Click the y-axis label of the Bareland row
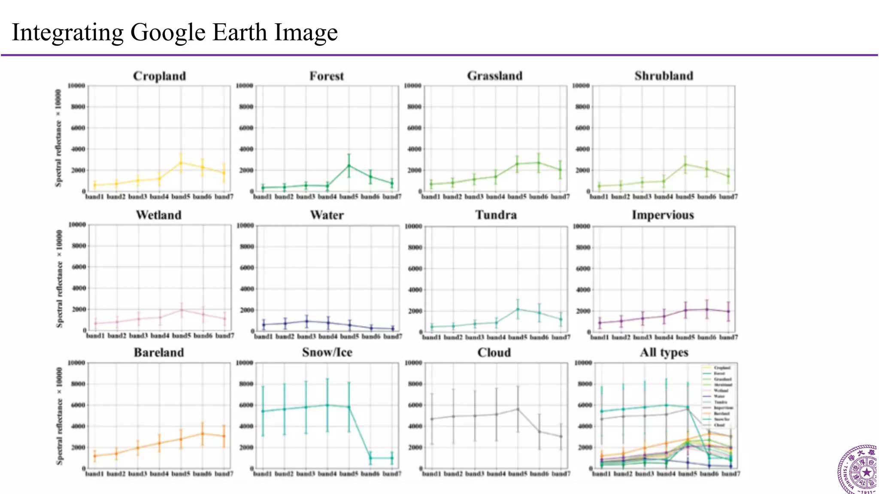The height and width of the screenshot is (494, 879). tap(59, 416)
